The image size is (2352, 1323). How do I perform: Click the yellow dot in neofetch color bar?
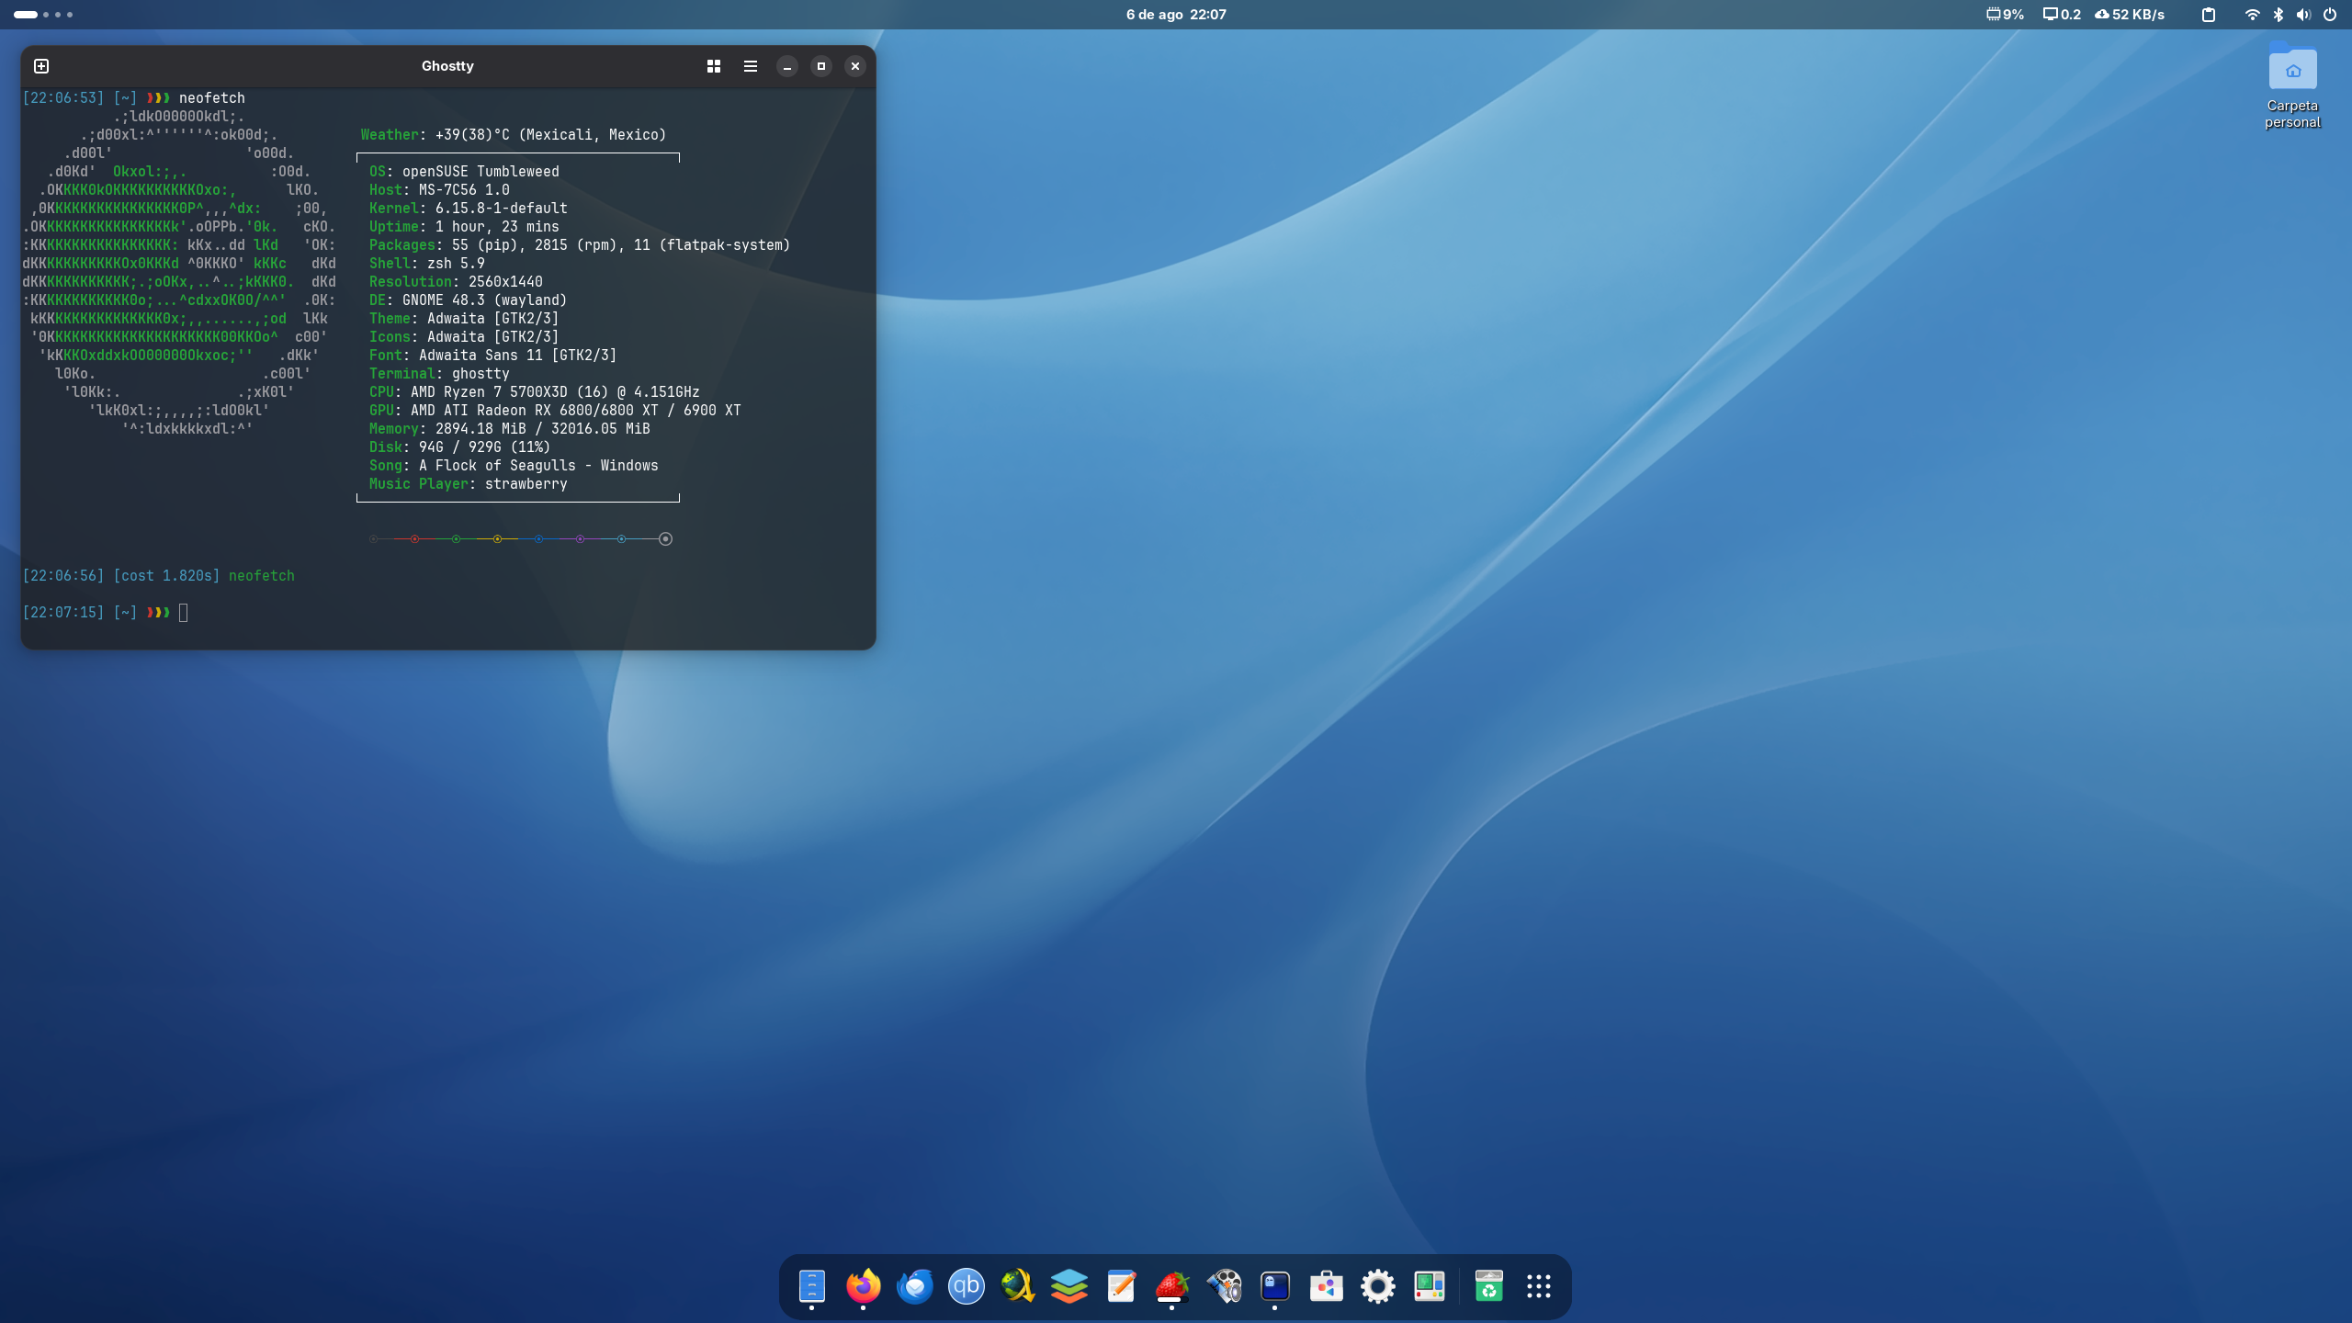pyautogui.click(x=497, y=539)
